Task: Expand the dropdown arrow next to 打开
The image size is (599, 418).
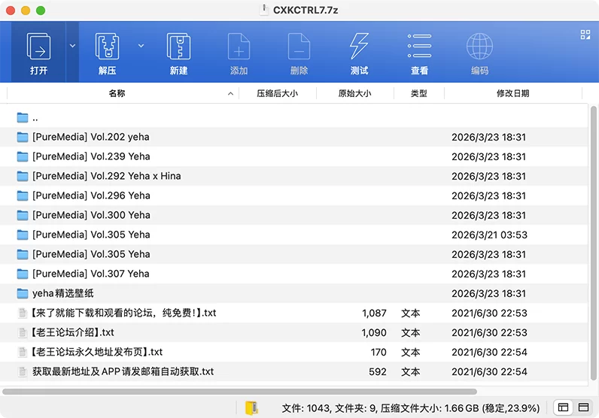Action: point(73,46)
